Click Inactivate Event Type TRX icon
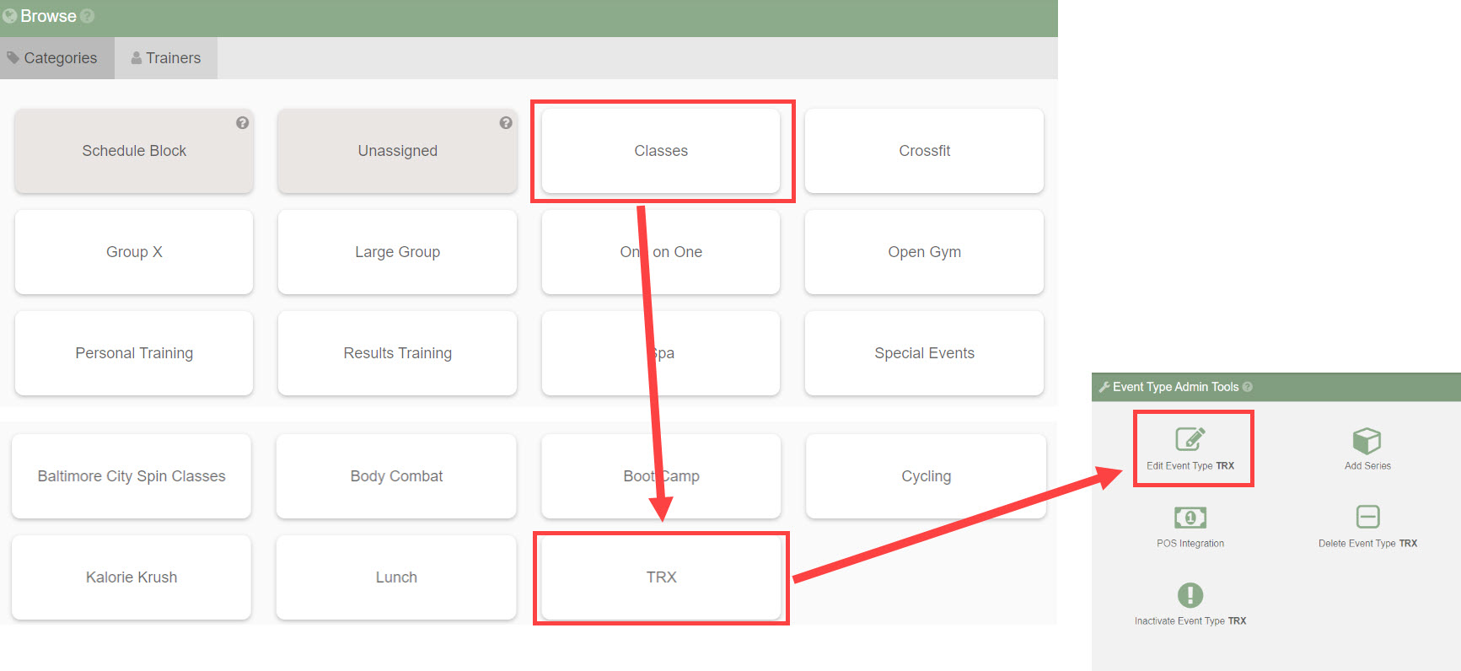This screenshot has height=671, width=1461. click(1190, 595)
